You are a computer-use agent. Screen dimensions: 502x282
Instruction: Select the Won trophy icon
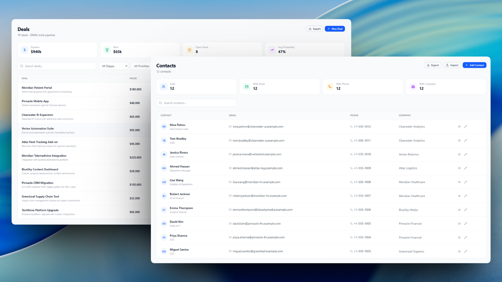click(x=106, y=49)
